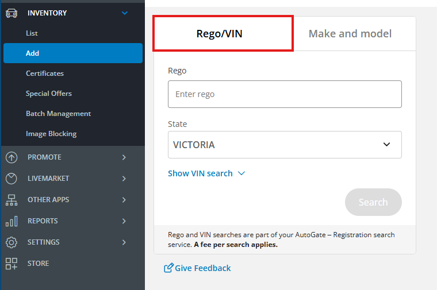
Task: Open the State dropdown showing VICTORIA
Action: [x=285, y=145]
